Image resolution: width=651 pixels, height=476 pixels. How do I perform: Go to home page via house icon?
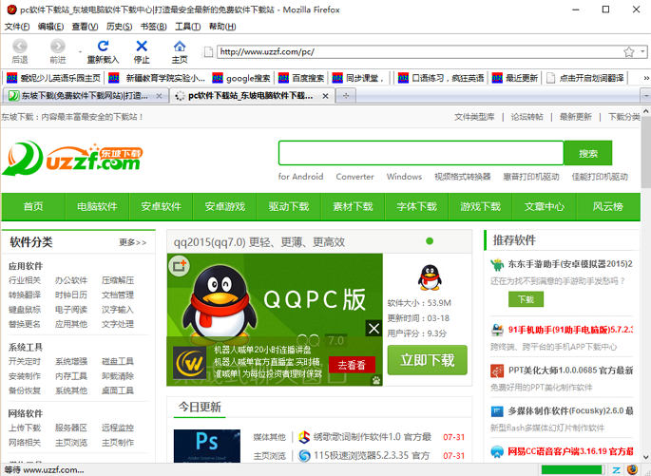(180, 46)
